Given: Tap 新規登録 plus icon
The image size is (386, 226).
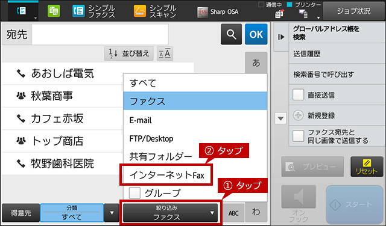Looking at the screenshot, I should pos(298,115).
